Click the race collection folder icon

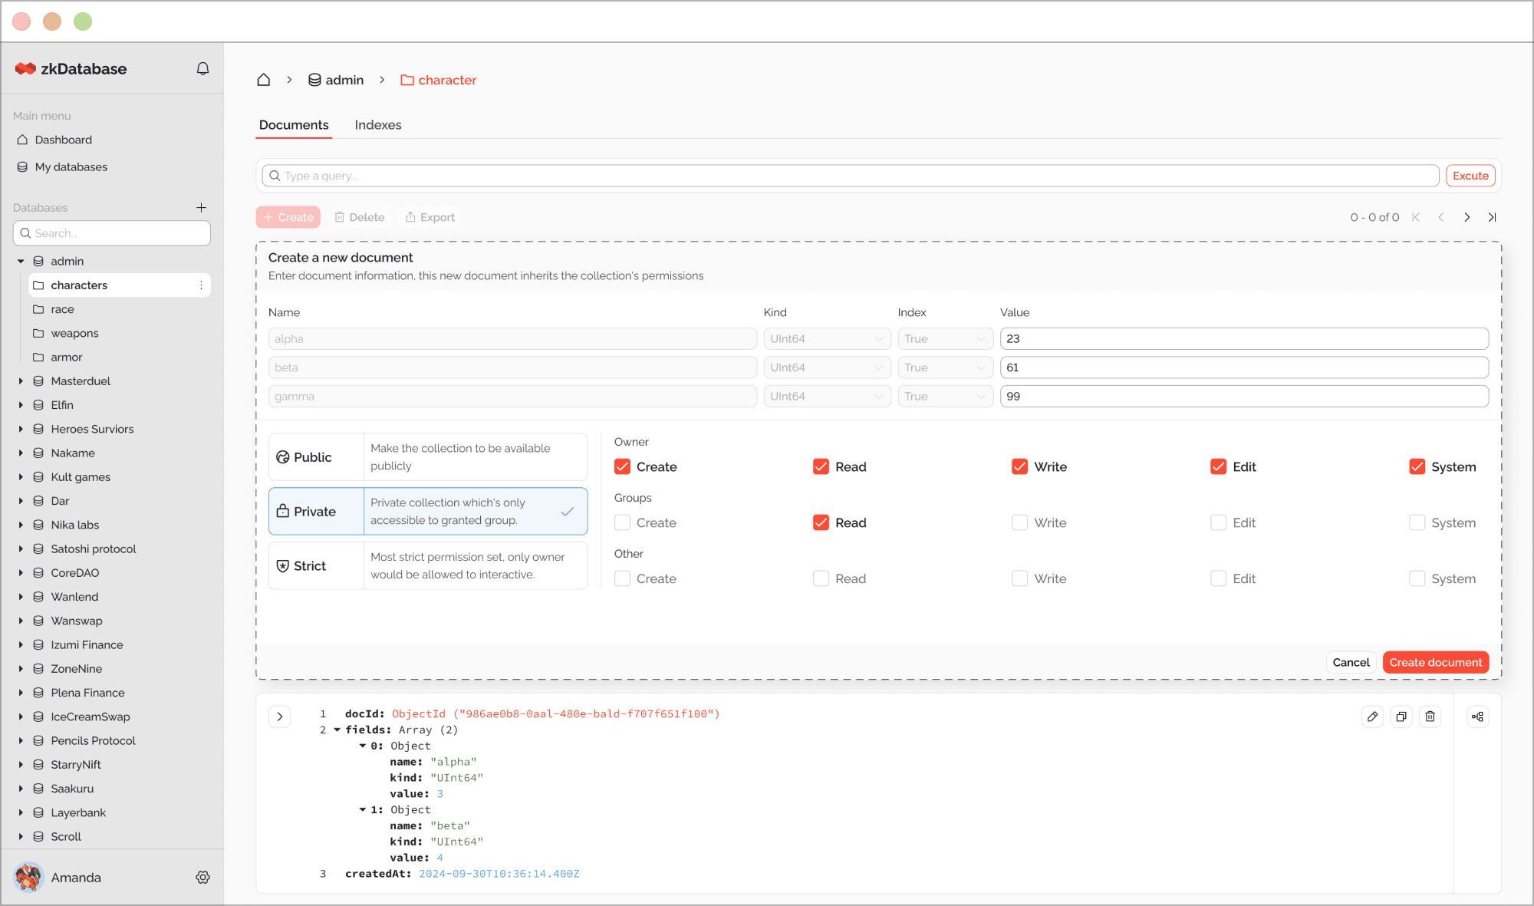tap(38, 309)
